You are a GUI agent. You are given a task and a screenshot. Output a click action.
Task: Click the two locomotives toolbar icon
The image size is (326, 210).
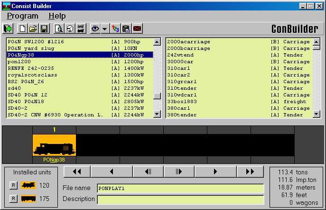[x=81, y=29]
